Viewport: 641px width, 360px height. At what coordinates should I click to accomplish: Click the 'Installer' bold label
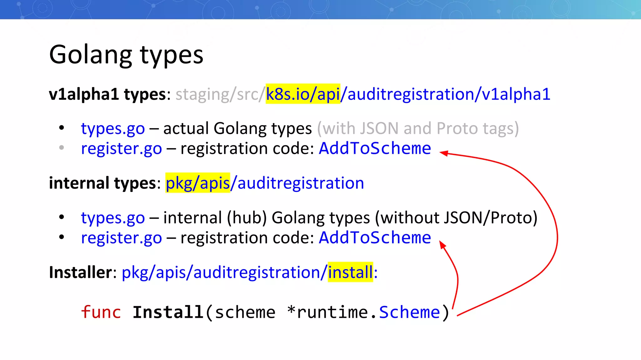pos(80,272)
